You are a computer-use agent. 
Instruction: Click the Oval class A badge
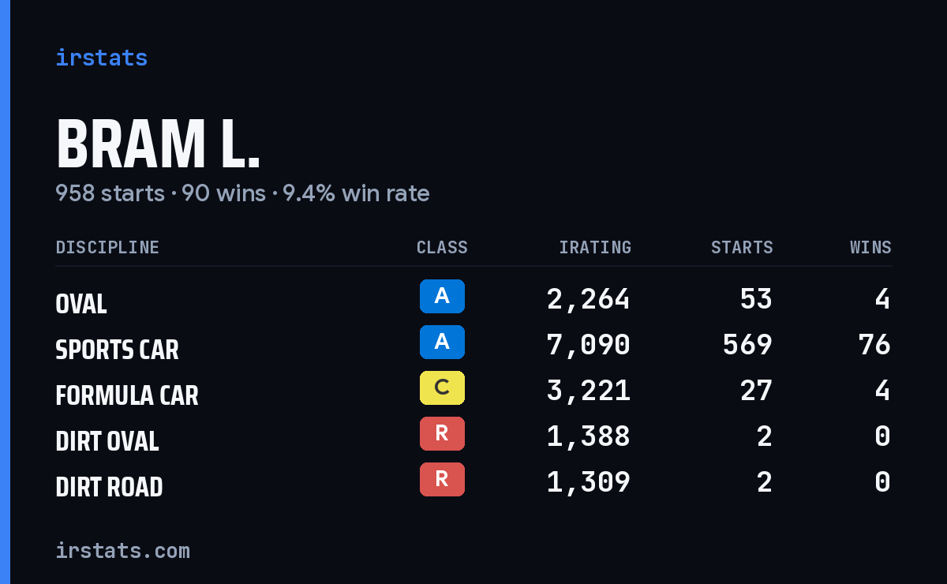point(442,296)
